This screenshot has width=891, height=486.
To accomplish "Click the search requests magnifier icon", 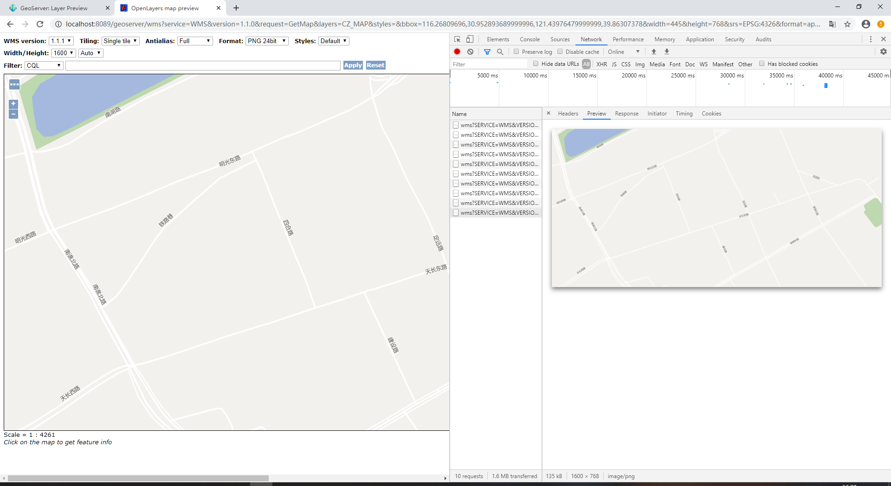I will [500, 51].
